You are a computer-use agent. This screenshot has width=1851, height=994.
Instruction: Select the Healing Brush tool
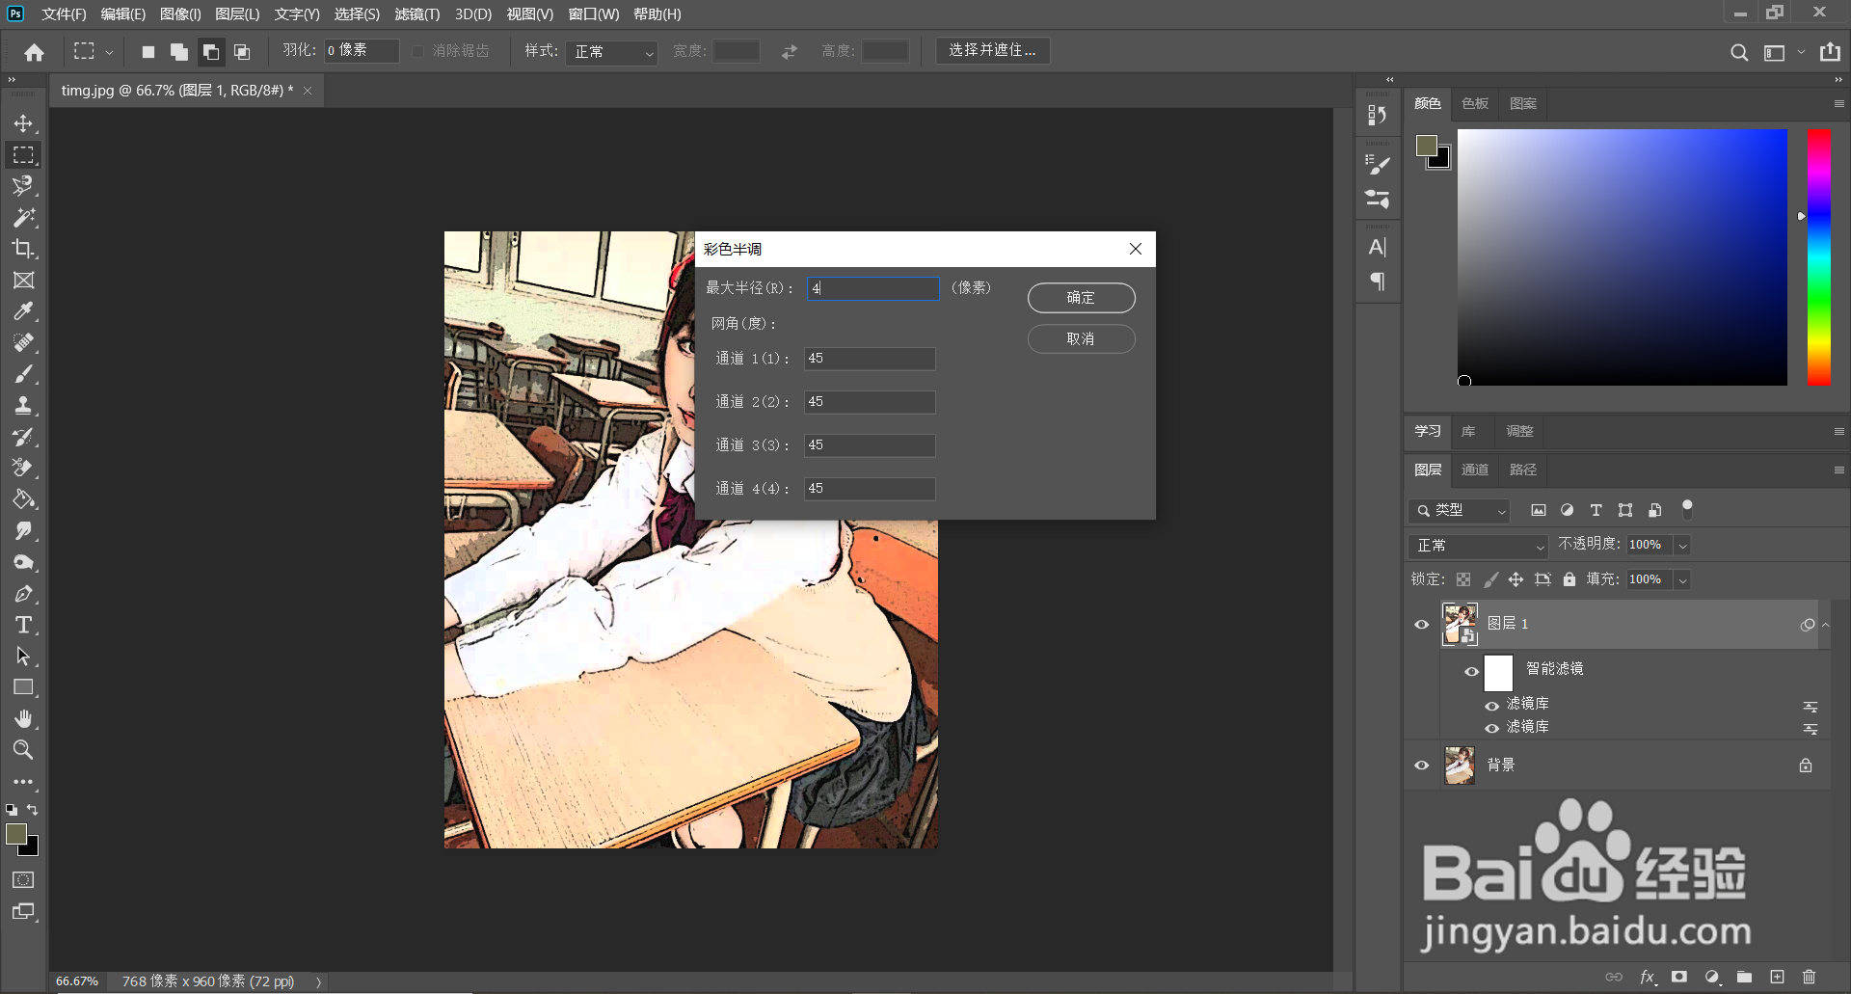click(23, 343)
